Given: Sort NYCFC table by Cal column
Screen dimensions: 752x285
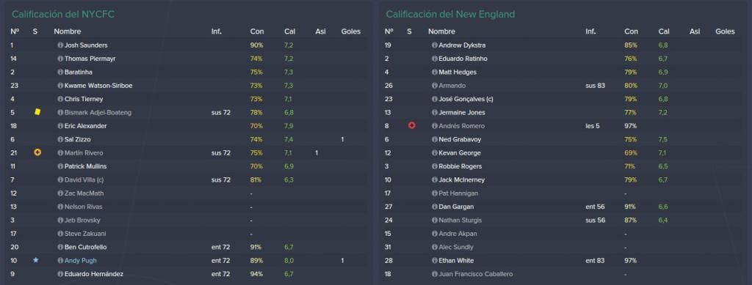Looking at the screenshot, I should point(289,32).
